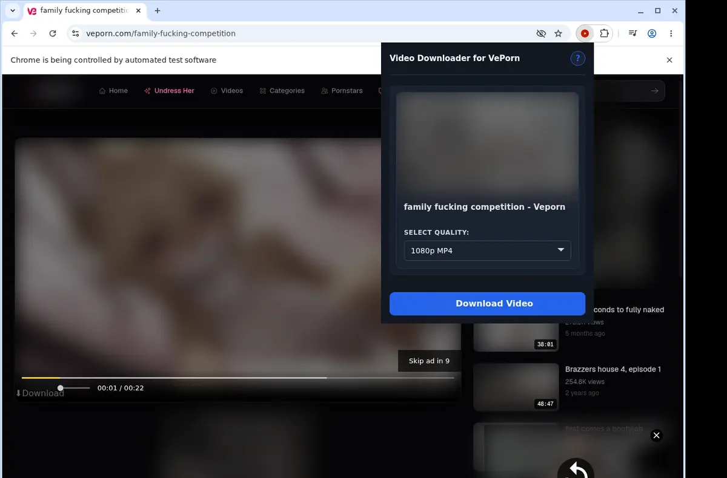The height and width of the screenshot is (478, 727).
Task: Seek on the video progress bar
Action: (x=237, y=378)
